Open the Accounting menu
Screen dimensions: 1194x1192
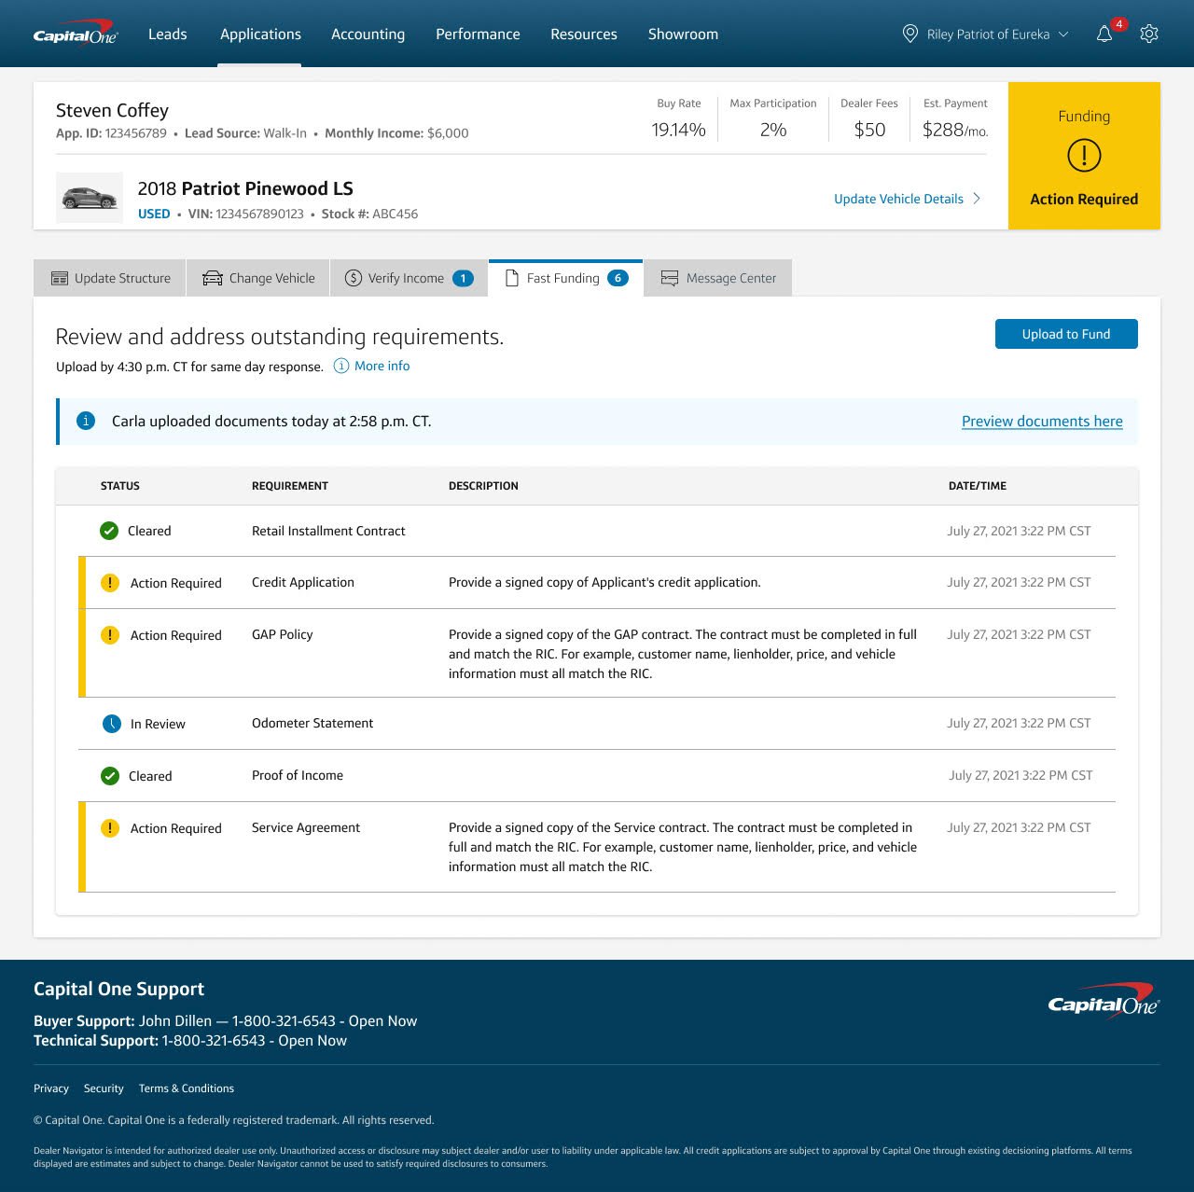coord(368,34)
